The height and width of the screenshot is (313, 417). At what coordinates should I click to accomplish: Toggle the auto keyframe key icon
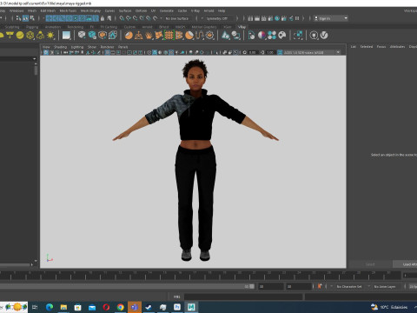(320, 286)
